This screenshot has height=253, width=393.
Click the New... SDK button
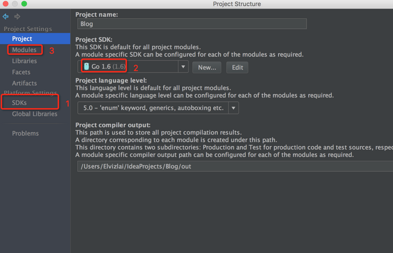point(207,68)
